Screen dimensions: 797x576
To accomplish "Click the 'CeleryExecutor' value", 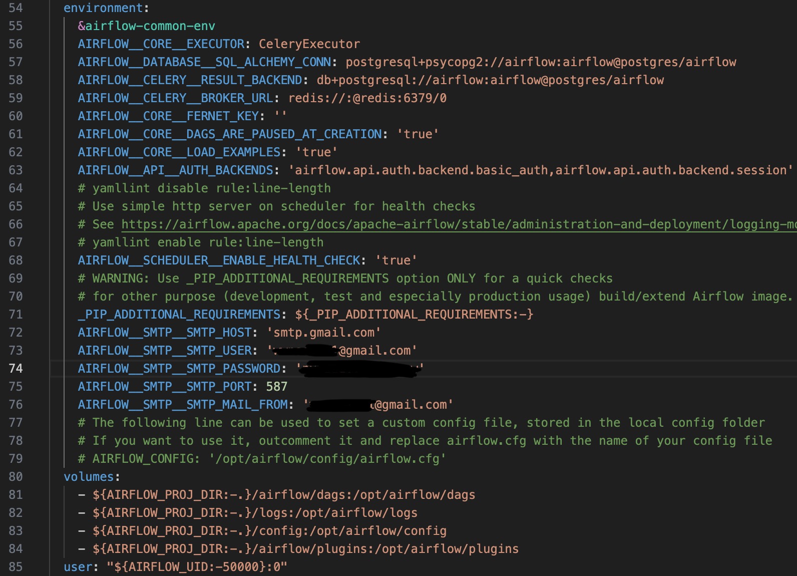I will [309, 44].
